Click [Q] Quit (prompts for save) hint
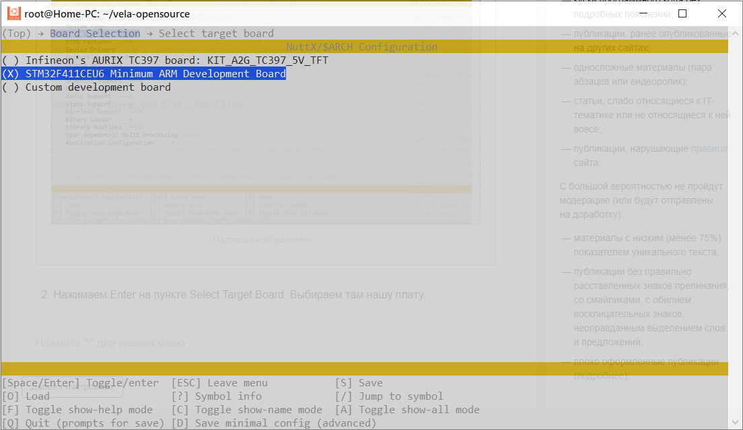743x430 pixels. 83,423
